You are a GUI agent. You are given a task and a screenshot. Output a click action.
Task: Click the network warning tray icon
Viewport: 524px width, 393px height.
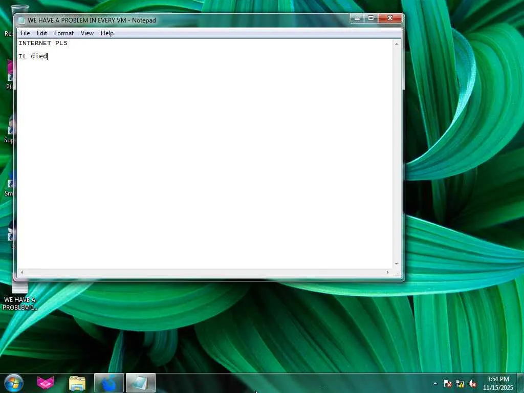[460, 384]
